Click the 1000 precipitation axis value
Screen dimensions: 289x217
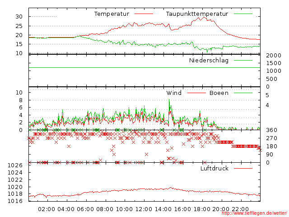pos(274,71)
